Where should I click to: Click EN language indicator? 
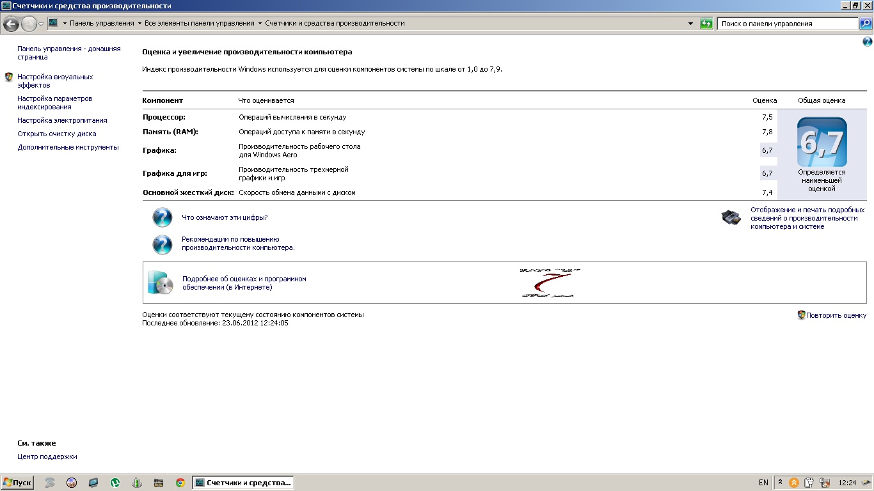763,483
